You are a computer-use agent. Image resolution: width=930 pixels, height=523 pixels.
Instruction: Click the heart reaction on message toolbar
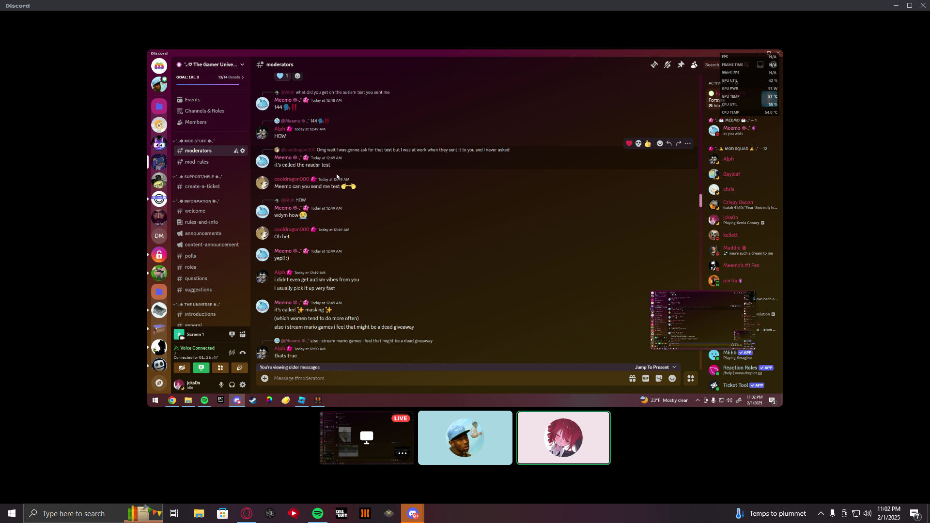629,143
